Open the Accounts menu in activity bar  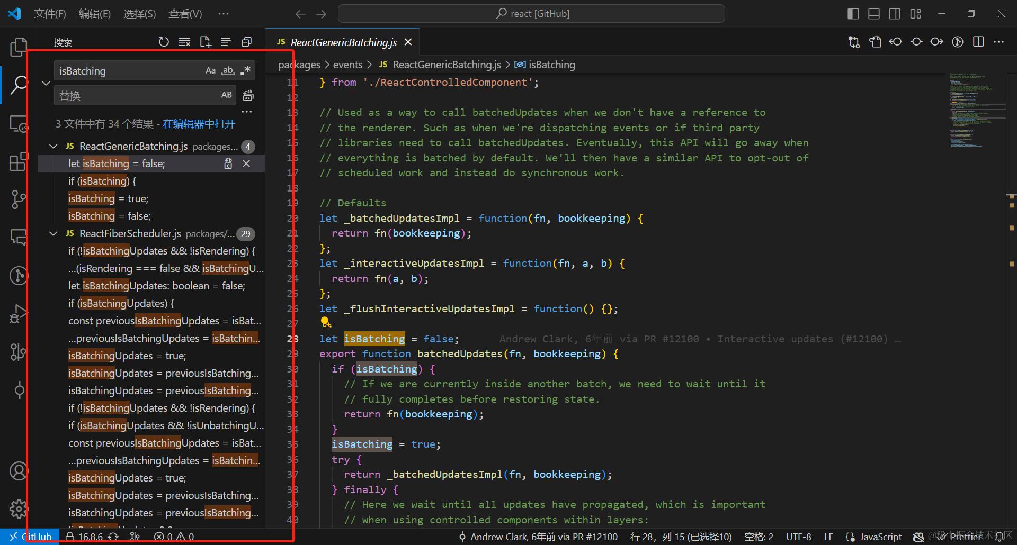(x=19, y=470)
